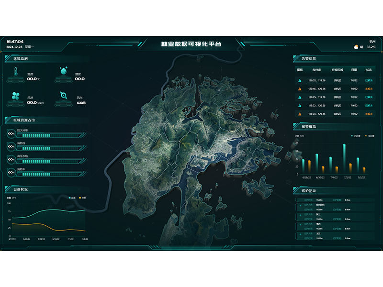Click the 7/1/22 label in 报警概览 chart
The height and width of the screenshot is (287, 383).
click(334, 177)
